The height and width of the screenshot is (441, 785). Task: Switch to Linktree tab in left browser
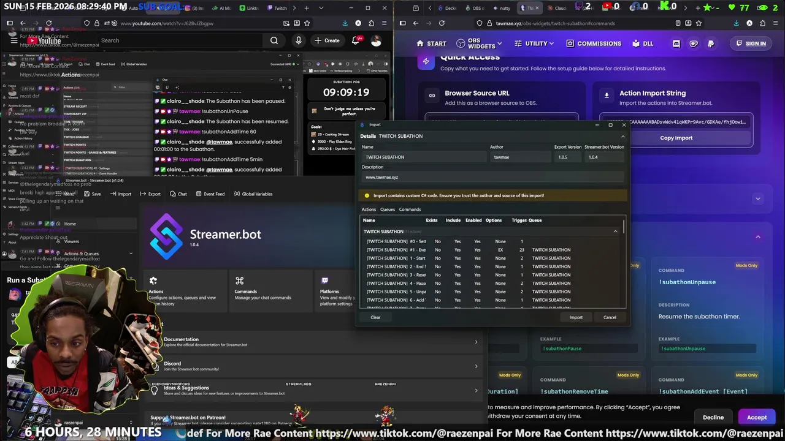tap(249, 8)
